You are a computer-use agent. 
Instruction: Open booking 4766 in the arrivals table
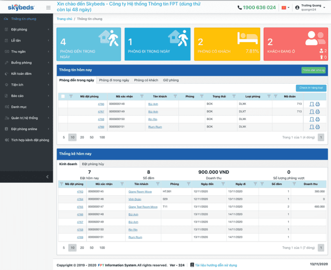[101, 104]
